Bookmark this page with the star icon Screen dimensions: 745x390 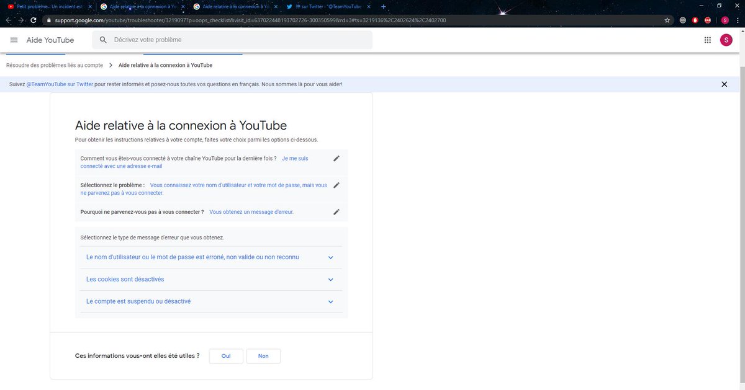tap(667, 20)
